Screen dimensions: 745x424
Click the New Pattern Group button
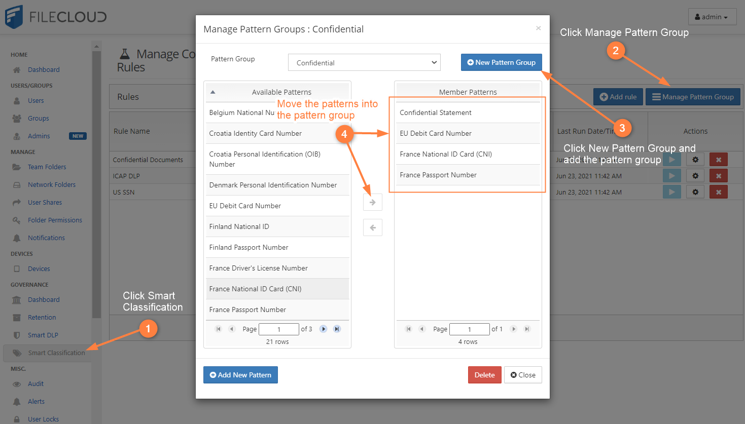coord(501,62)
